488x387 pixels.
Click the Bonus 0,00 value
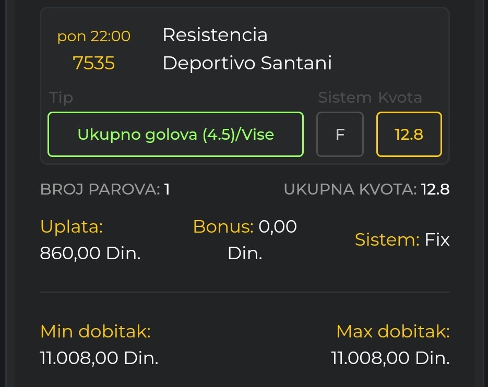277,226
